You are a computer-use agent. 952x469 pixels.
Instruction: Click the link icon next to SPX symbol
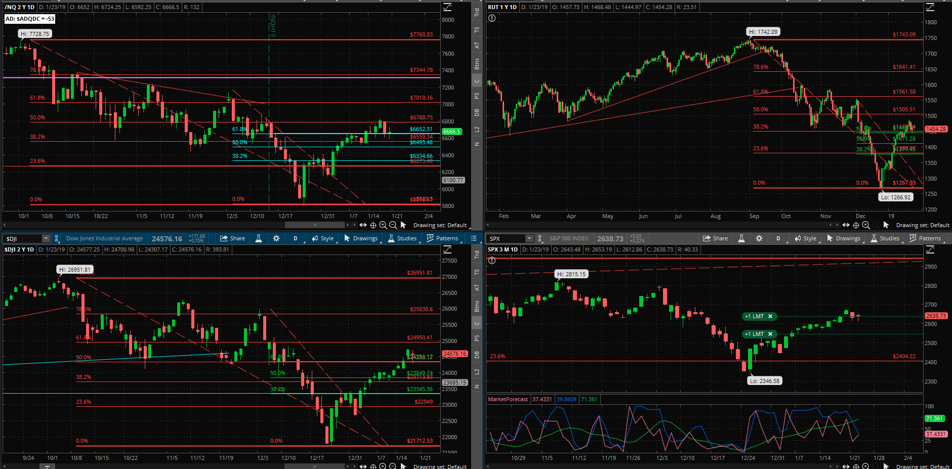(x=540, y=238)
